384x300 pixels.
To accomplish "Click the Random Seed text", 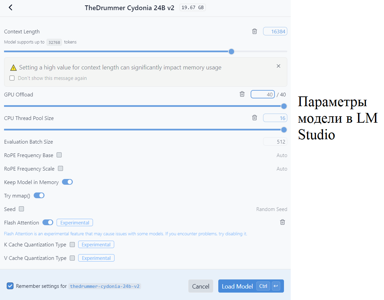I will 271,209.
